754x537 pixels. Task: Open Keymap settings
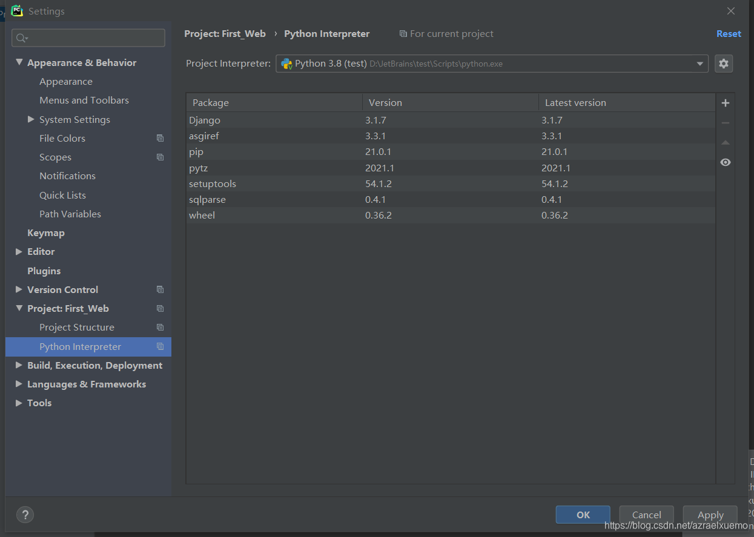coord(46,232)
